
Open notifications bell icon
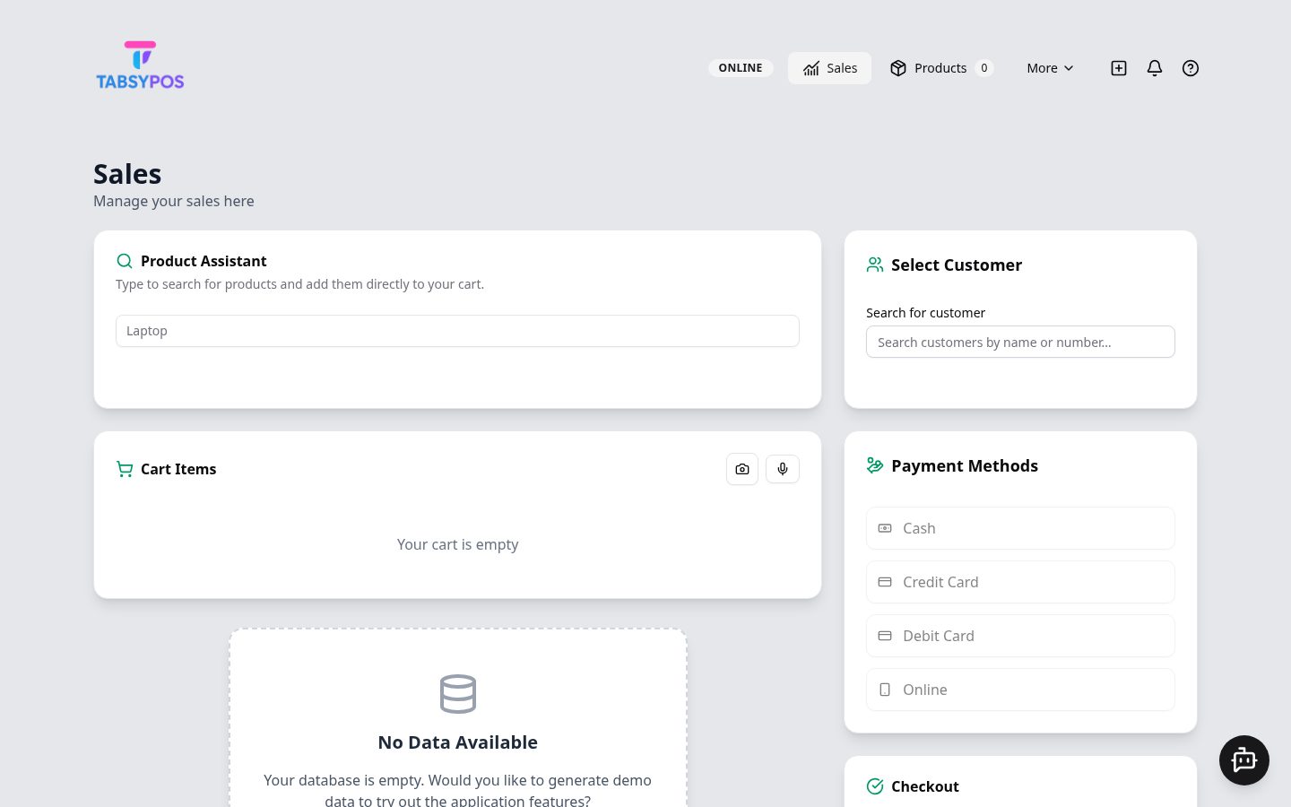(x=1155, y=68)
